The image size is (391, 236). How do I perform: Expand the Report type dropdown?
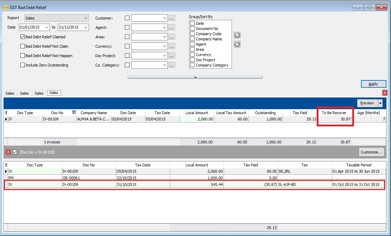point(86,18)
